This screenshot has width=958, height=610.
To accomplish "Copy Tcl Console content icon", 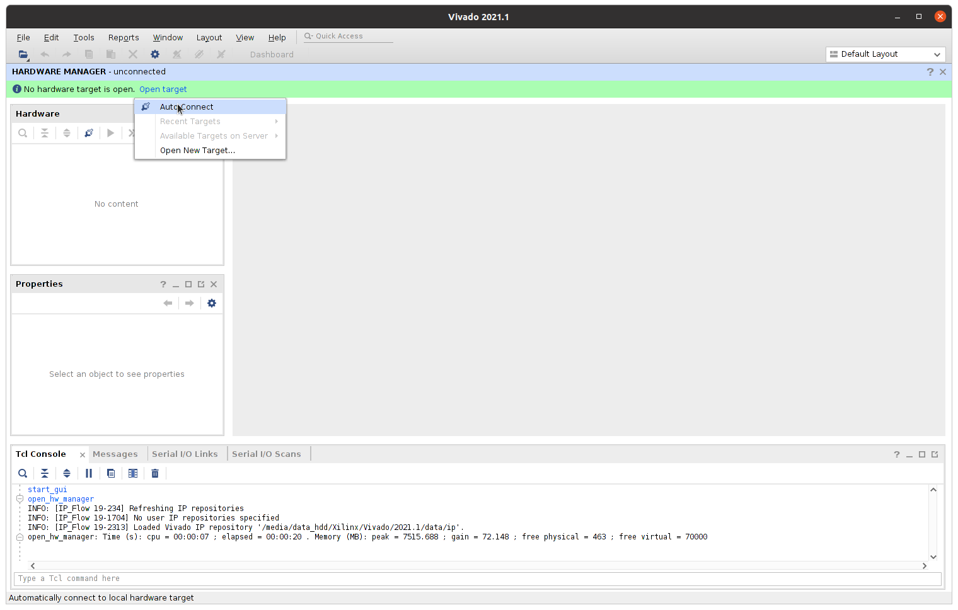I will (111, 473).
